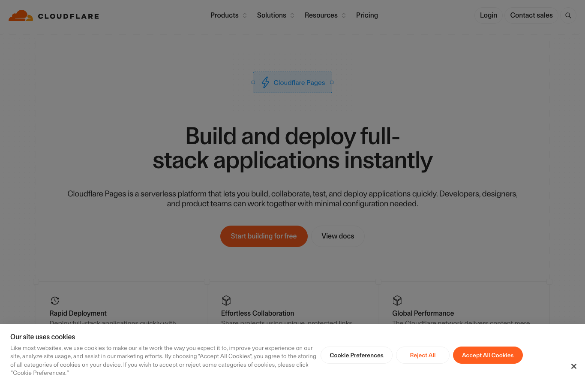
Task: Expand the Solutions dropdown menu
Action: click(276, 15)
